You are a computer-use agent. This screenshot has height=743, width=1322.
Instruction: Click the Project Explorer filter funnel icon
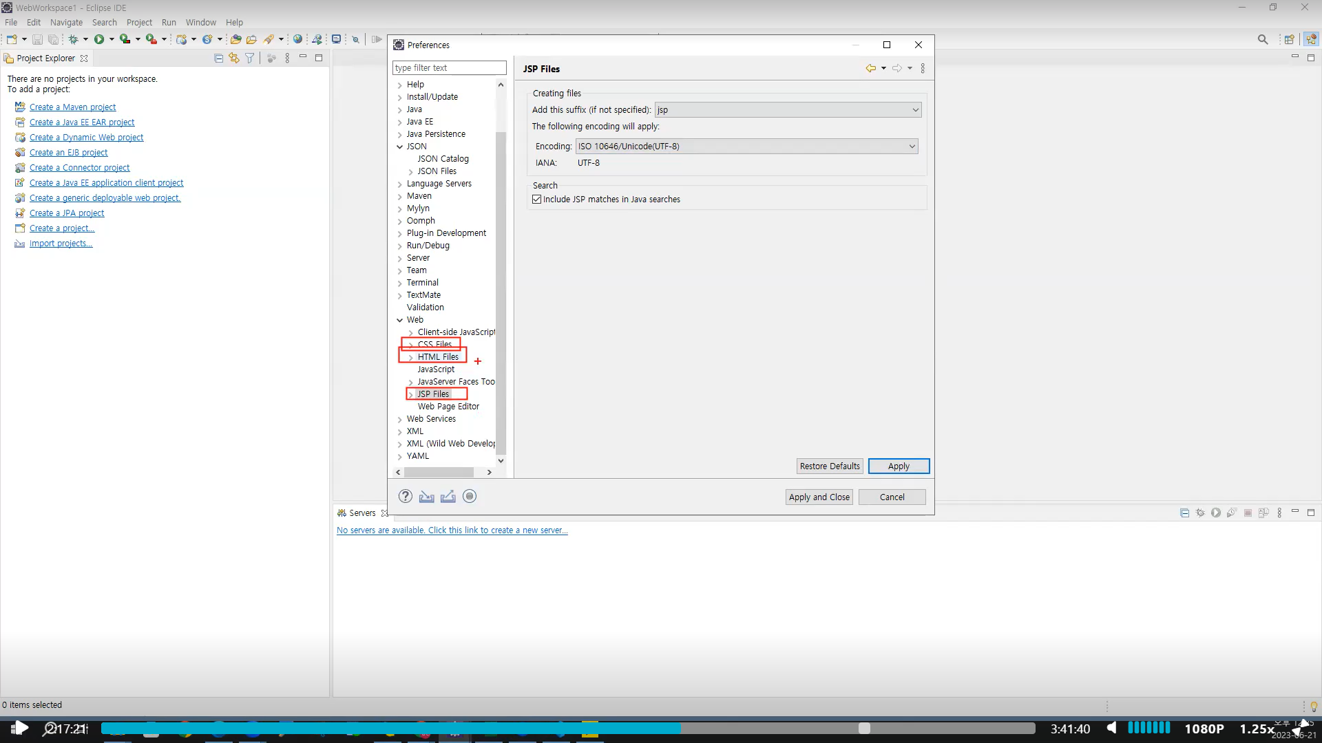(x=250, y=58)
